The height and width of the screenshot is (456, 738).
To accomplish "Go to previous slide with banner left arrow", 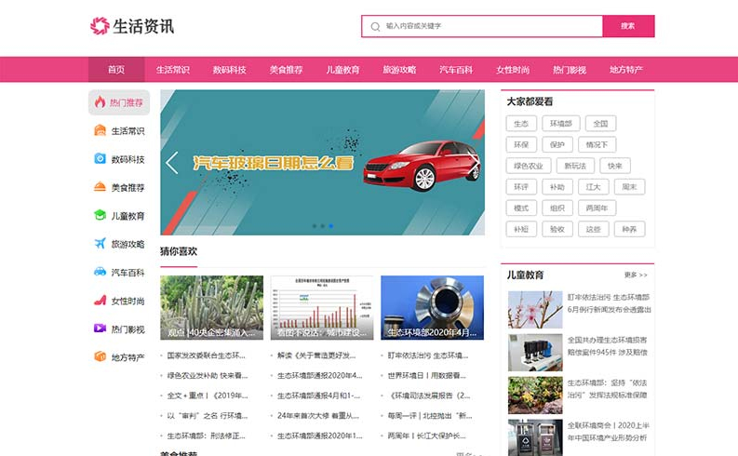I will [x=172, y=163].
